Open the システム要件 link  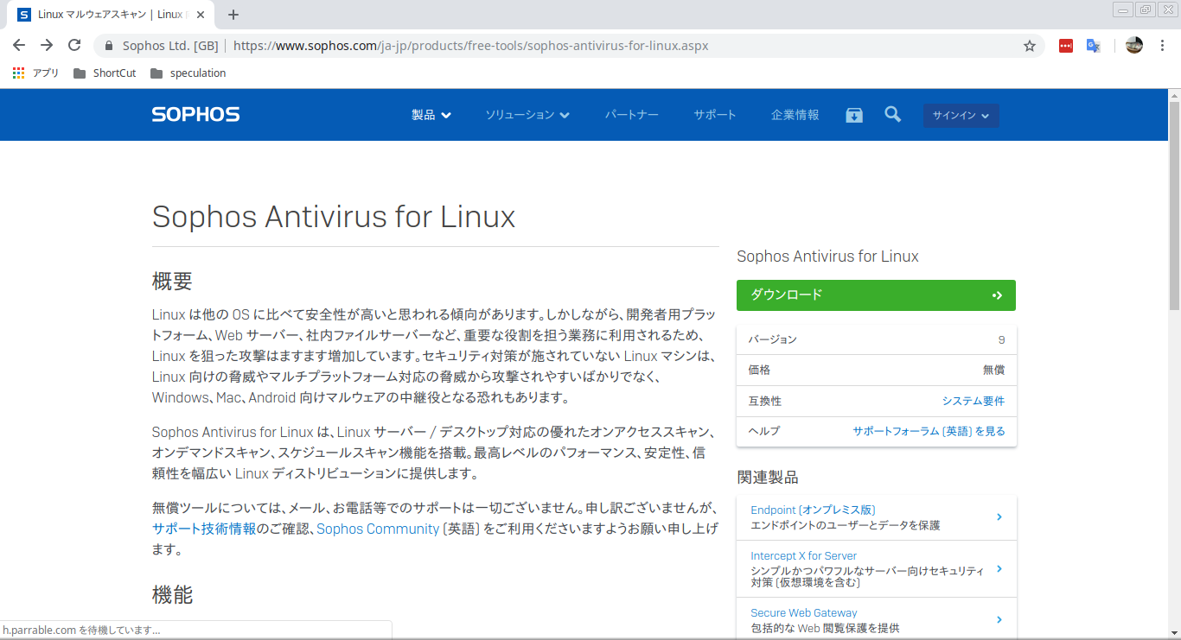[x=973, y=401]
